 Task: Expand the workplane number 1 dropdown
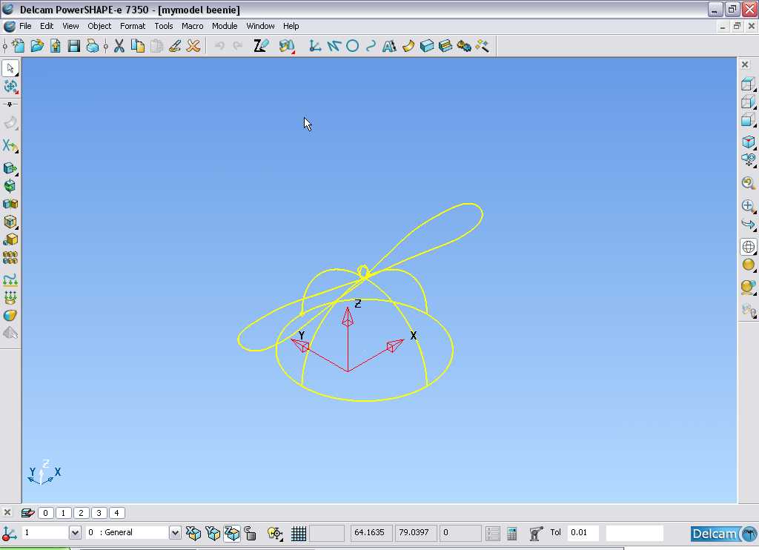coord(75,532)
